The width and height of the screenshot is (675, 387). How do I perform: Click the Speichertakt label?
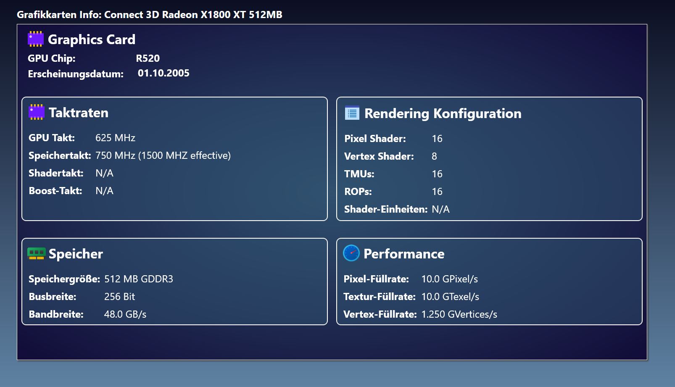click(60, 155)
